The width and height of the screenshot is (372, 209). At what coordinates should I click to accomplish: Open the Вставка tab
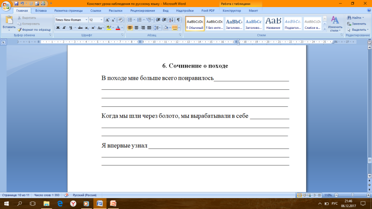(x=41, y=11)
